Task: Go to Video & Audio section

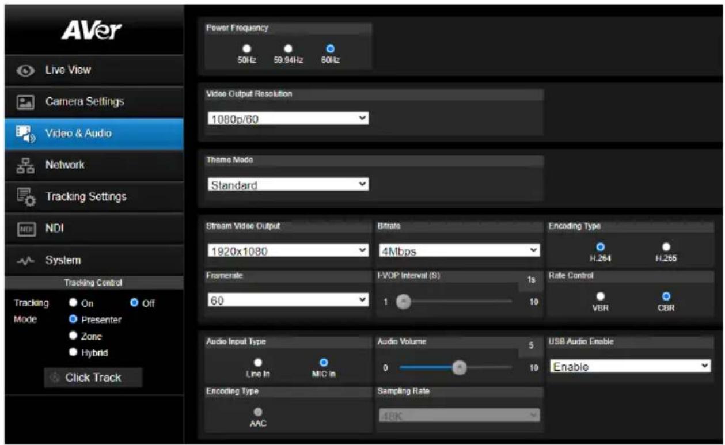Action: [94, 134]
